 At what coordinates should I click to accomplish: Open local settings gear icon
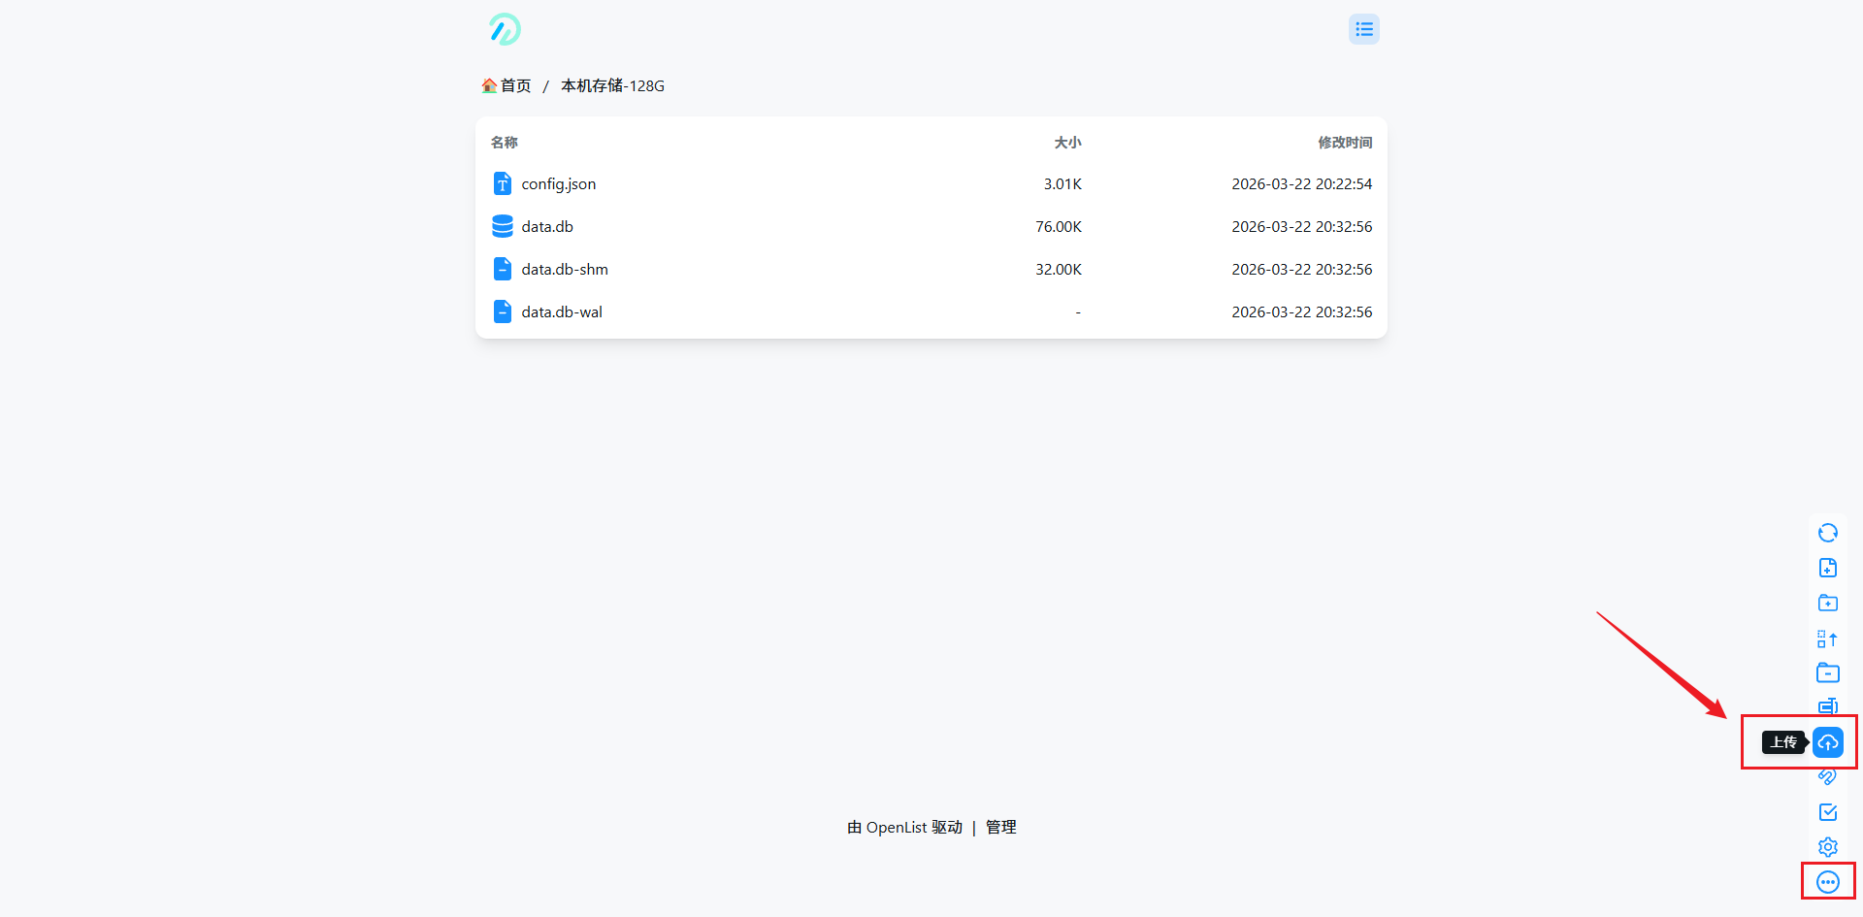(1827, 847)
